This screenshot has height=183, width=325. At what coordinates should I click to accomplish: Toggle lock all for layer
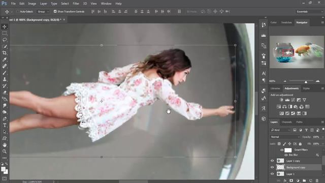click(x=300, y=143)
